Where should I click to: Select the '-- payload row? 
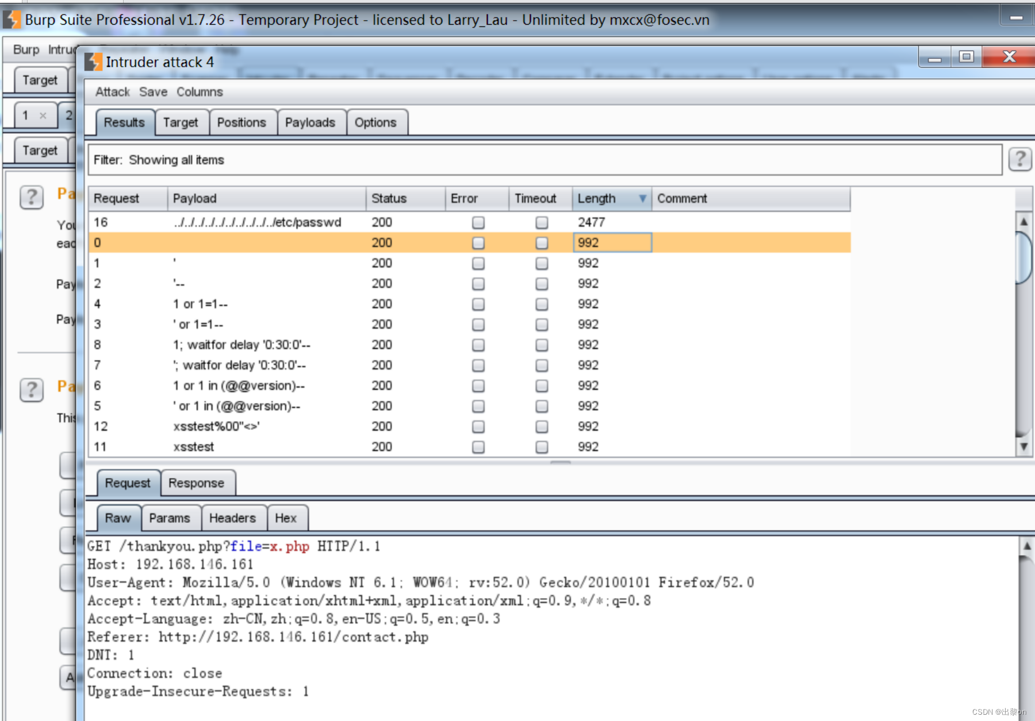coord(470,284)
